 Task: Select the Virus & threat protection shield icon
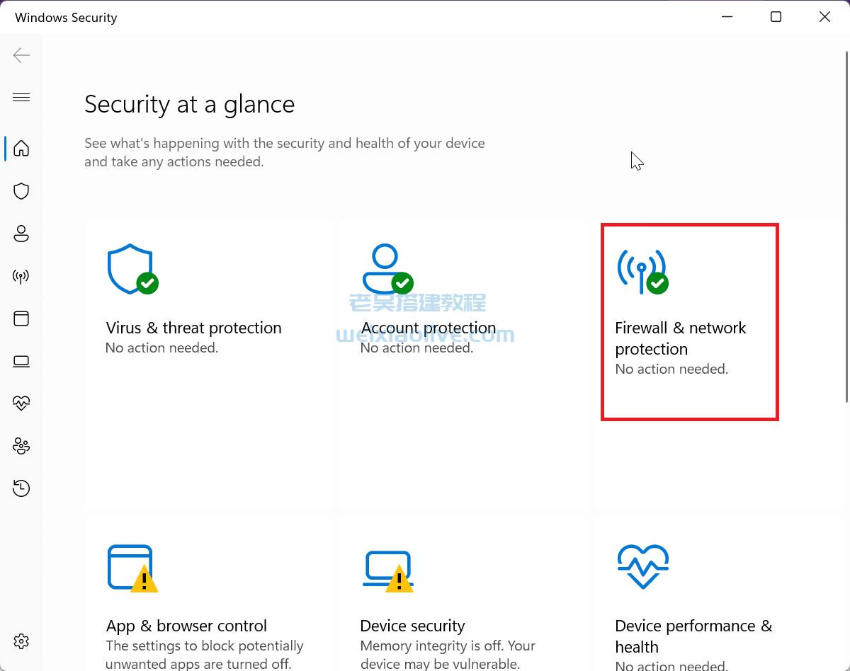coord(21,191)
